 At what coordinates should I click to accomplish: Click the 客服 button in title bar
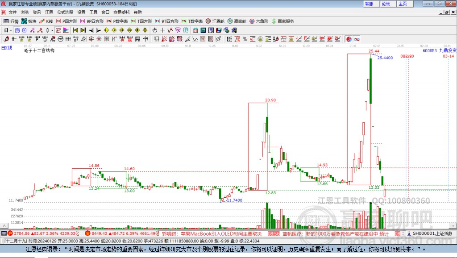pos(371,4)
